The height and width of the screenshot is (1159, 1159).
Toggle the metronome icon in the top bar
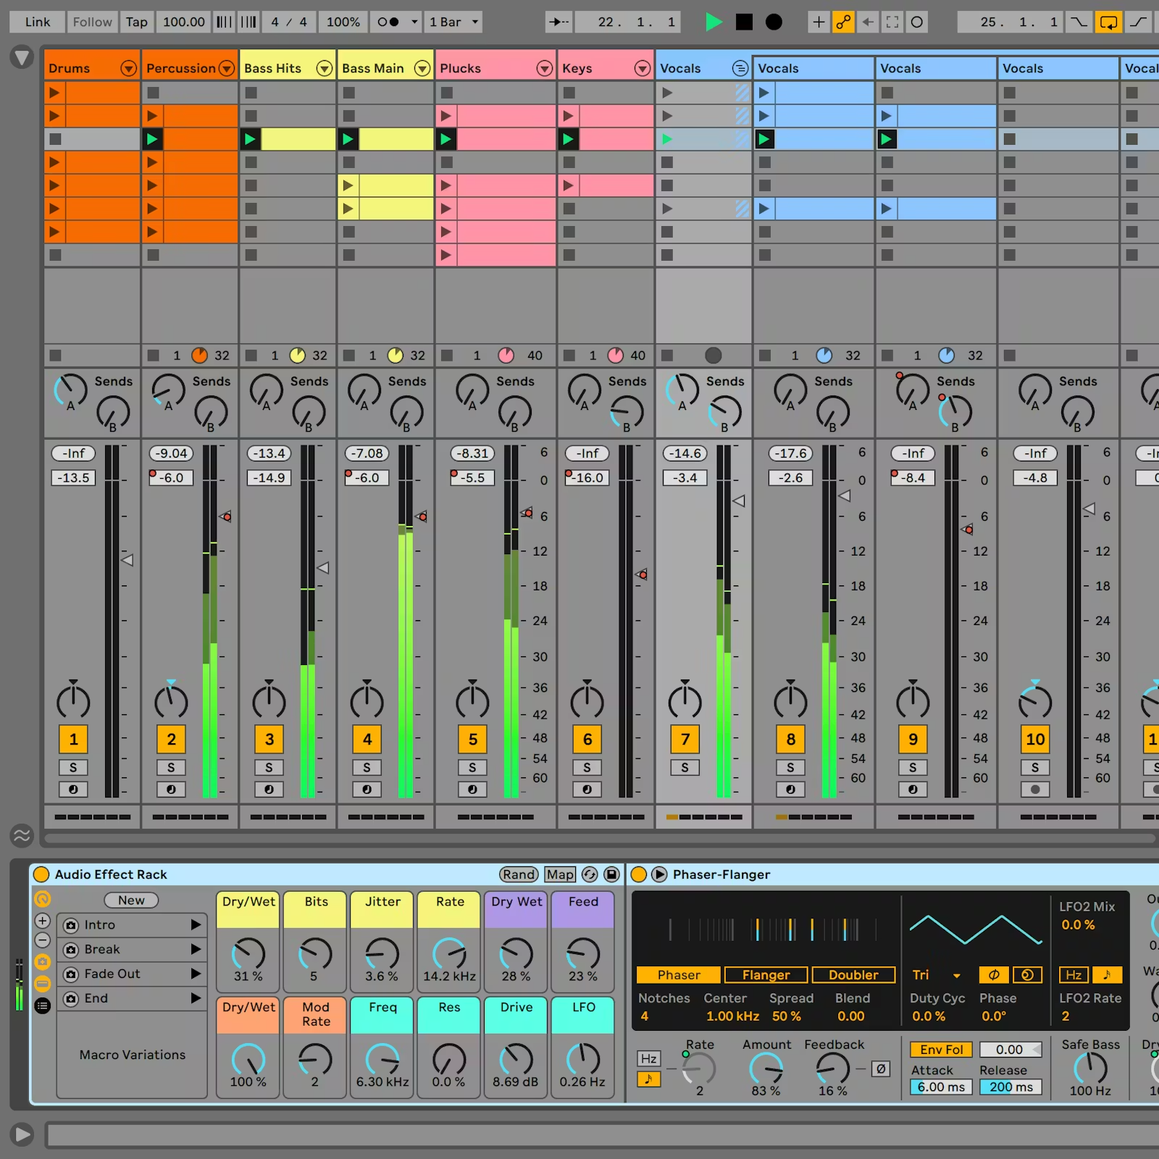pyautogui.click(x=388, y=22)
